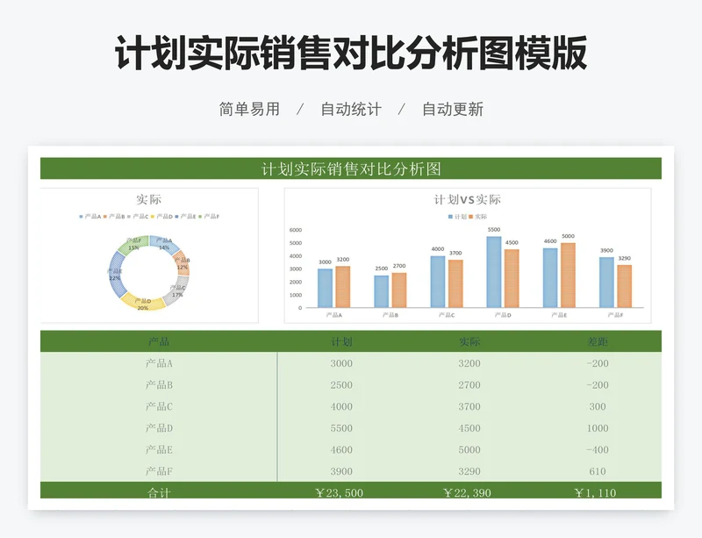Click the 差距 cell 610 in 产品F row
The image size is (702, 538).
[x=598, y=471]
